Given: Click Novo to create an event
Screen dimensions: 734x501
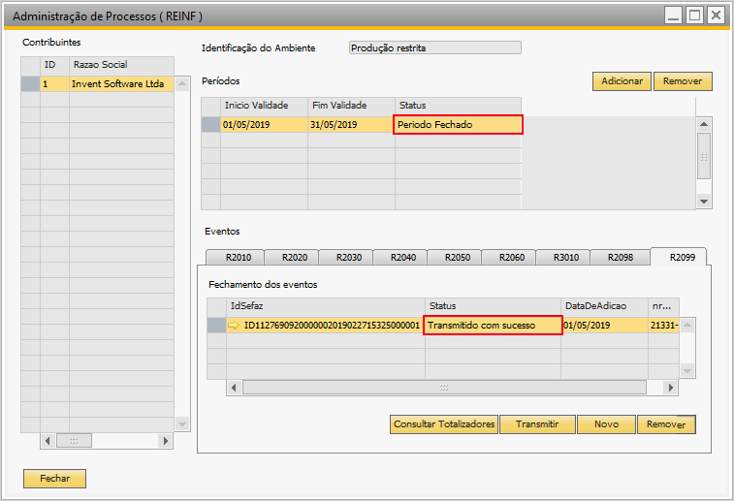Looking at the screenshot, I should pos(606,424).
